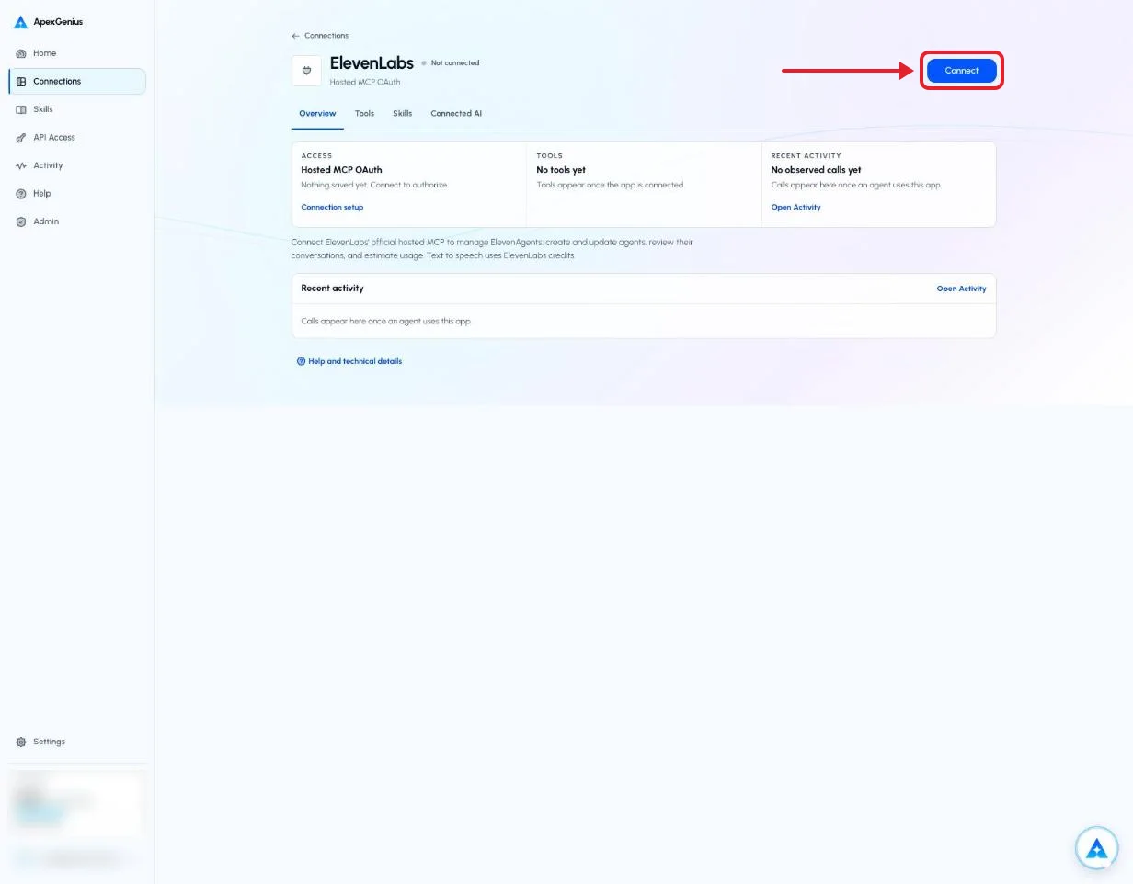
Task: Click Hosted MCP OAuth heading in Access card
Action: coord(341,170)
